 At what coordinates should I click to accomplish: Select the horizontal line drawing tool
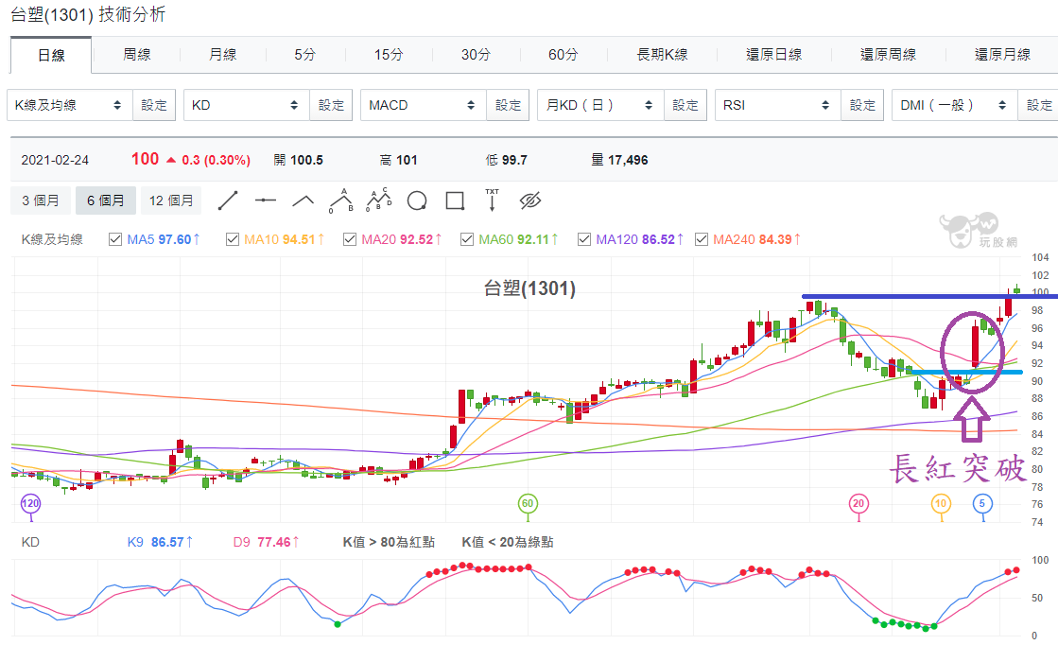coord(266,200)
